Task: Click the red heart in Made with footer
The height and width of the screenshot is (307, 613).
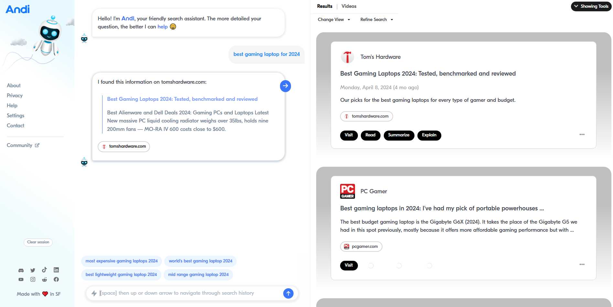Action: click(45, 294)
